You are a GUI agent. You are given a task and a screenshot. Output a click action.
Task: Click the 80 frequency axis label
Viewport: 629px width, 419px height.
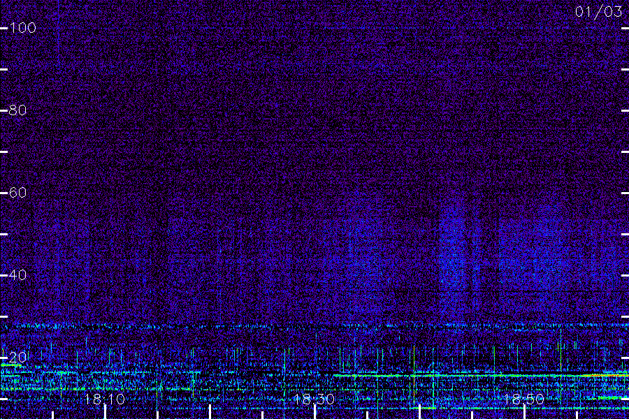pyautogui.click(x=17, y=110)
